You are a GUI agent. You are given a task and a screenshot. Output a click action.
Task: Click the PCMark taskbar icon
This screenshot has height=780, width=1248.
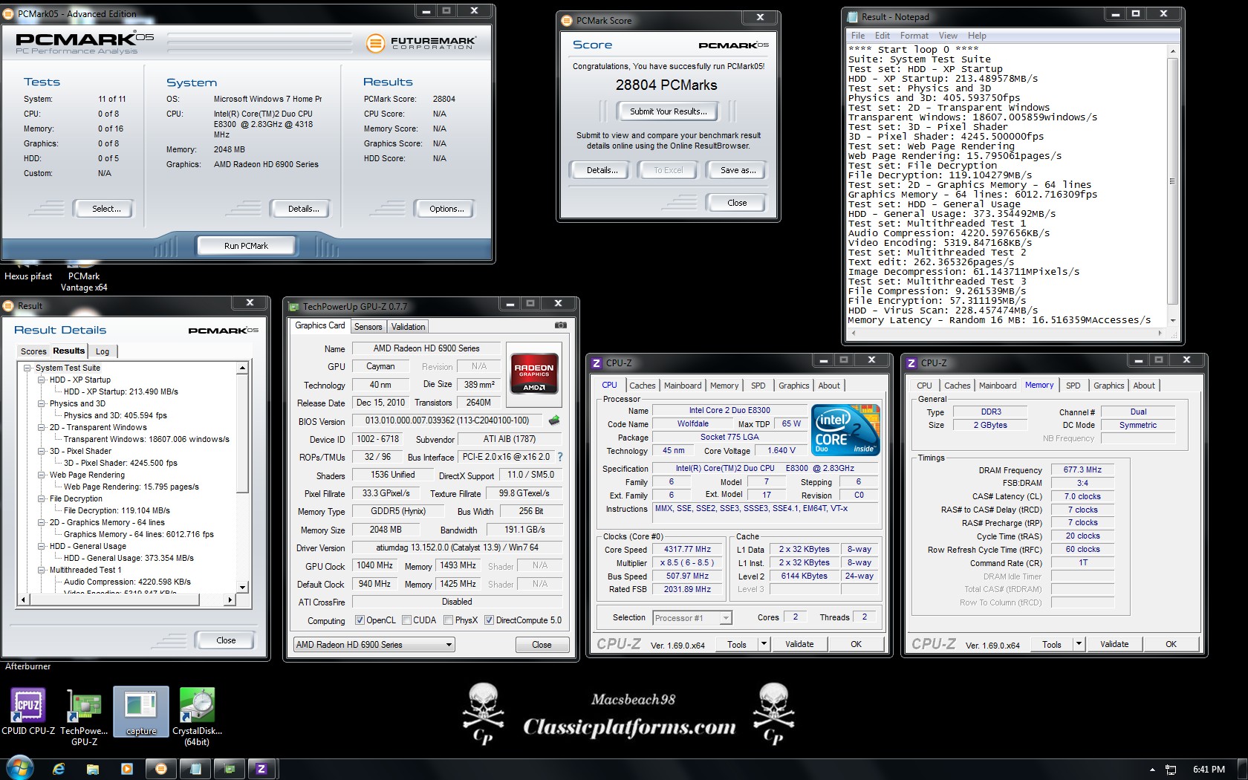[161, 769]
